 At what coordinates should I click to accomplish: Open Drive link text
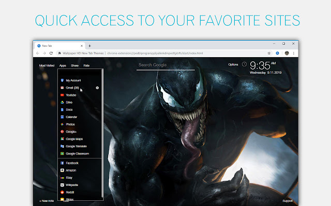(x=69, y=102)
